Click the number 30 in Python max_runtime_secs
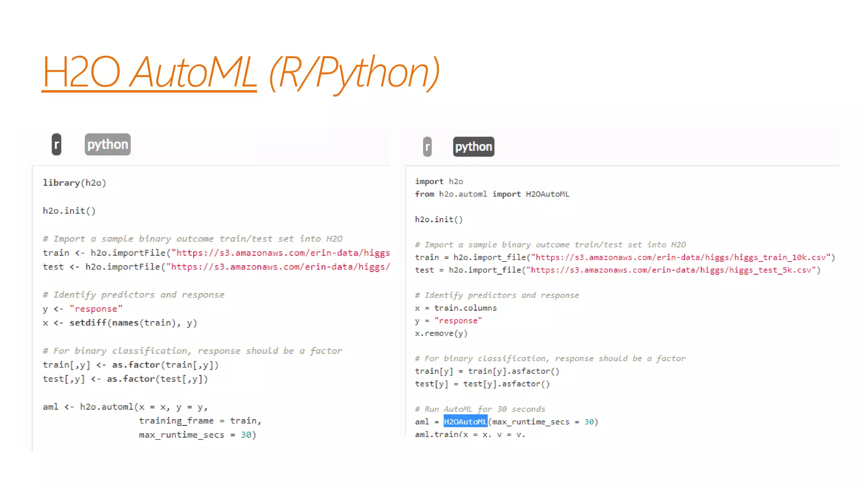 click(x=589, y=421)
